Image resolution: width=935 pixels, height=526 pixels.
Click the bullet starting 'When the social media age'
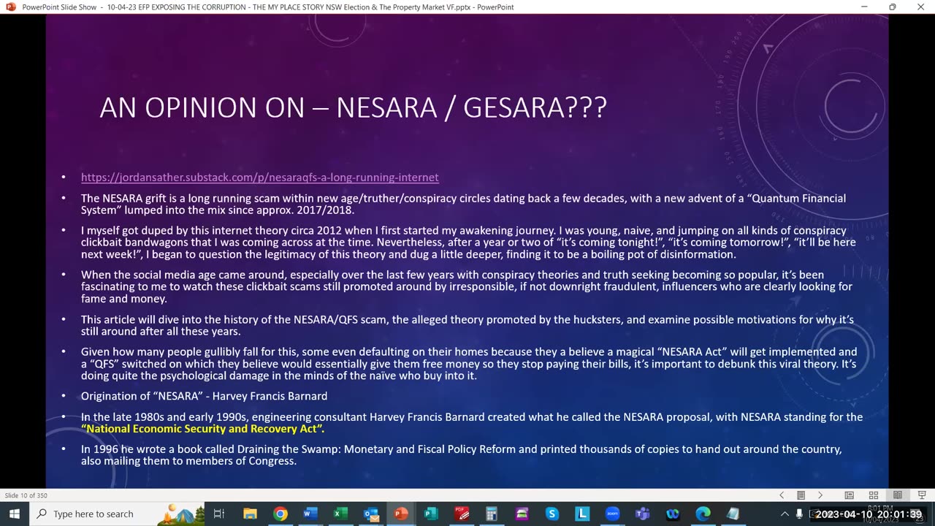(x=467, y=286)
